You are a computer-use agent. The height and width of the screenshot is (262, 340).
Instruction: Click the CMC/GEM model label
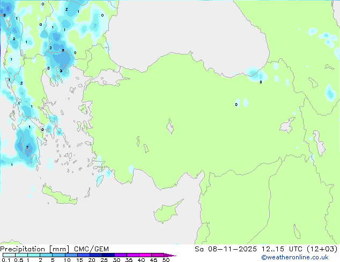91,249
